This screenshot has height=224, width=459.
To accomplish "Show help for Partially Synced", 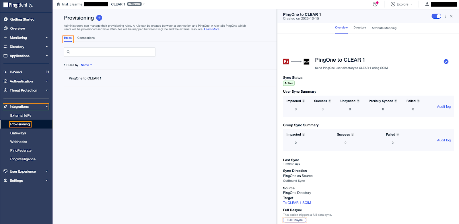I will pos(396,101).
